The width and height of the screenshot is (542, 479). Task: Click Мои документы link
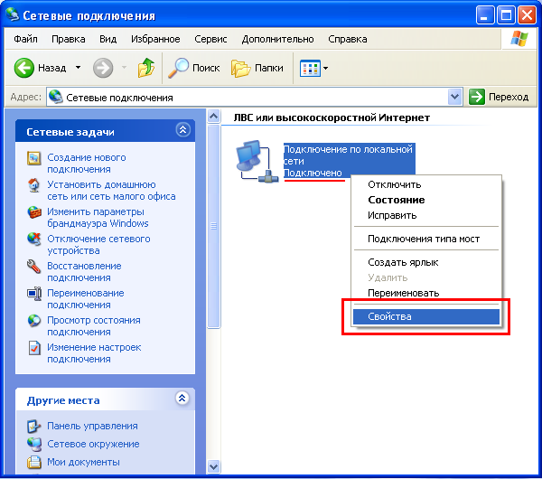tap(83, 462)
